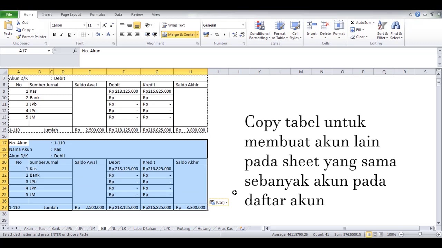Toggle Underline formatting

click(69, 34)
